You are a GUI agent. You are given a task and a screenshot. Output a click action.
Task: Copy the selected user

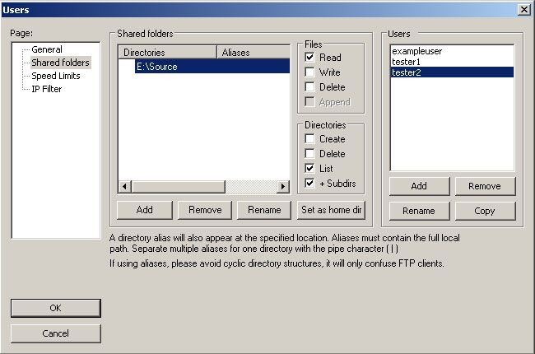click(x=485, y=211)
